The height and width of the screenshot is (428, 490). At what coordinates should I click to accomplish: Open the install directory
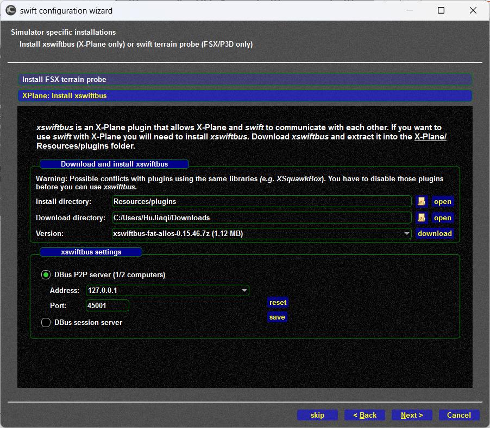click(x=443, y=201)
